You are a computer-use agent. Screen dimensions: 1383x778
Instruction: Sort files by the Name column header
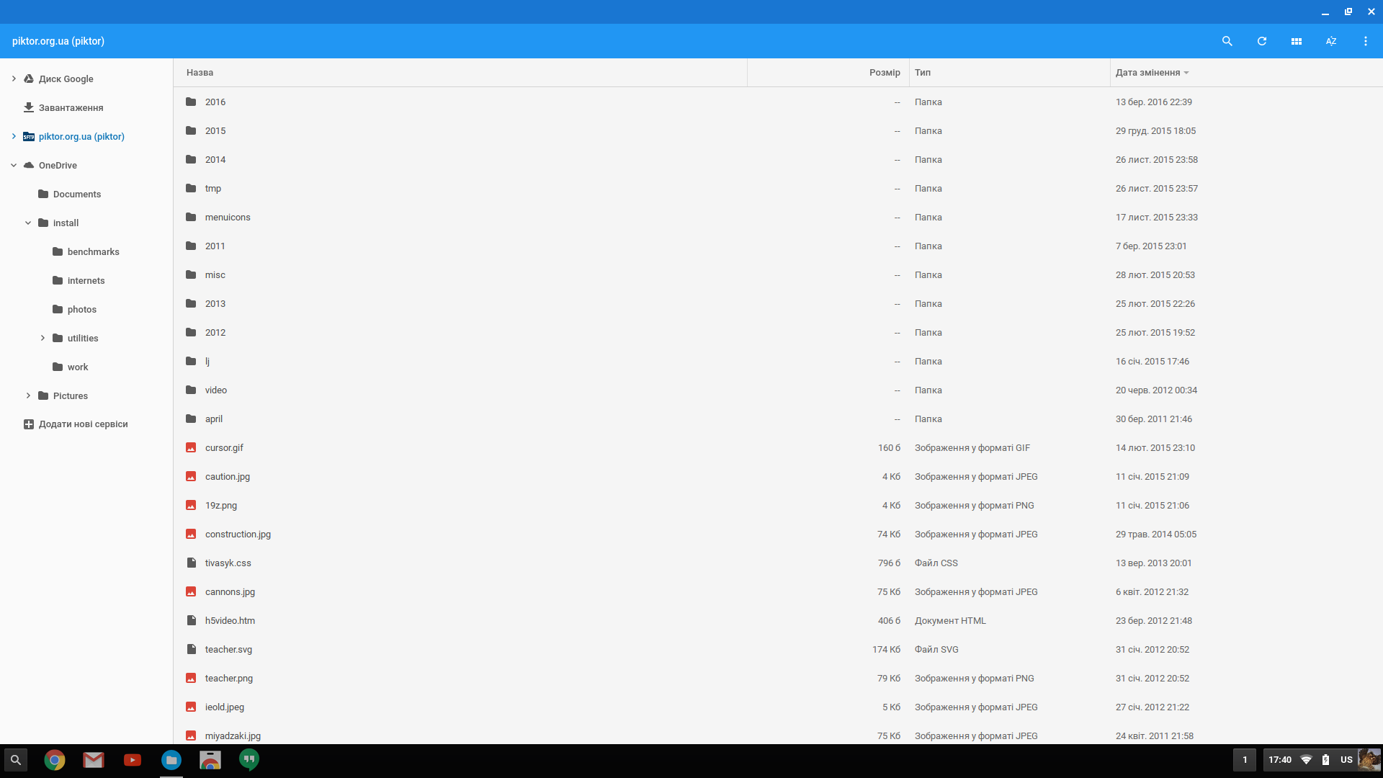click(x=200, y=73)
